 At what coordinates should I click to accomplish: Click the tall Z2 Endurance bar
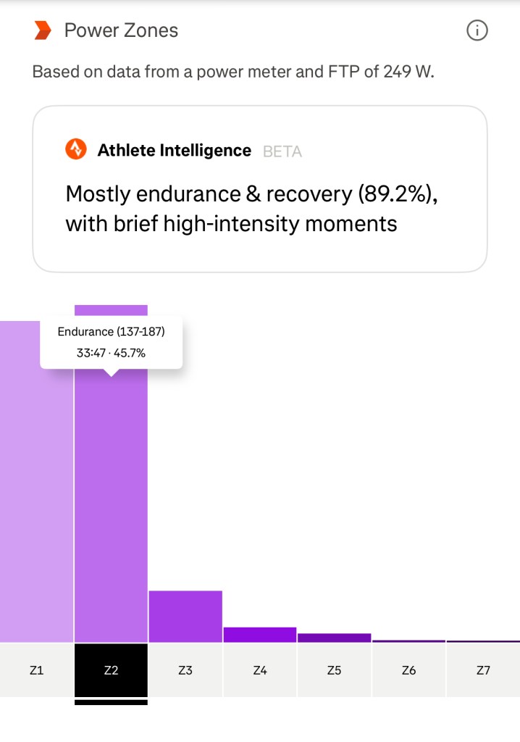click(111, 507)
